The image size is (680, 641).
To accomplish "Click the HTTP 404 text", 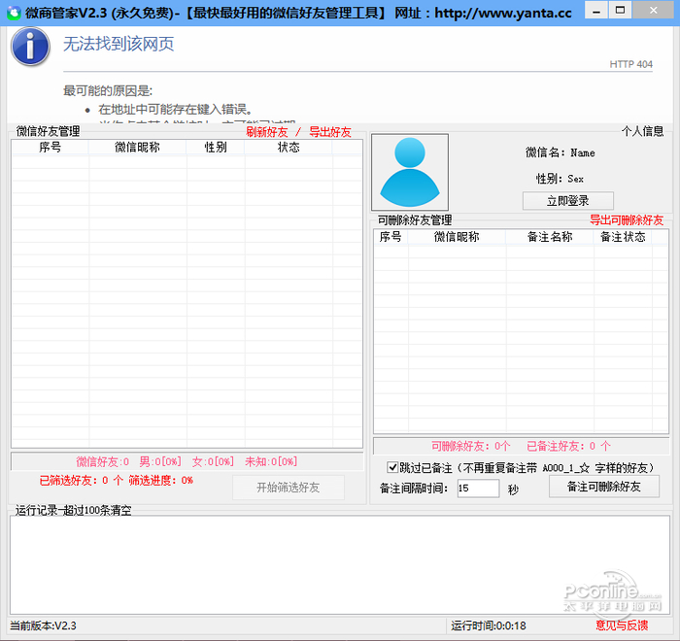I will click(631, 64).
